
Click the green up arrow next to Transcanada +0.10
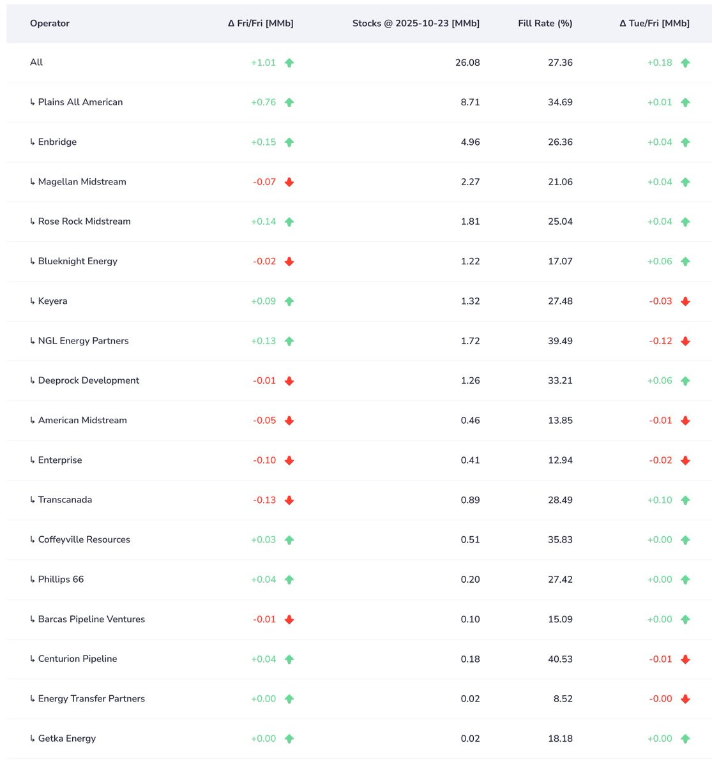click(685, 500)
